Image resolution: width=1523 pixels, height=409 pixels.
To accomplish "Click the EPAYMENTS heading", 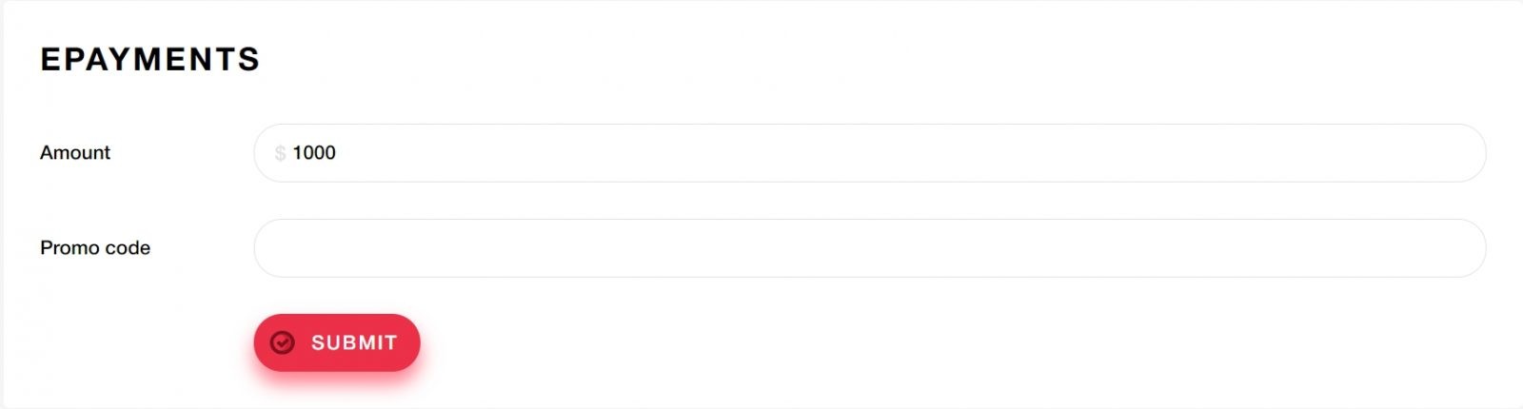I will pos(149,60).
